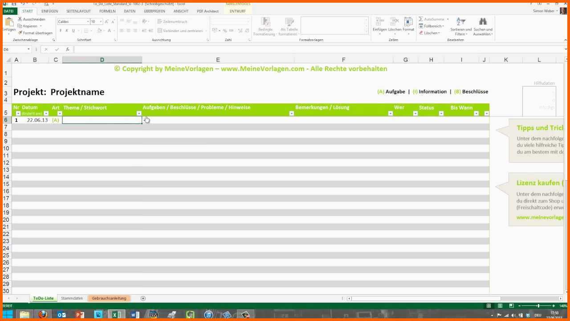This screenshot has width=570, height=321.
Task: Toggle italic formatting button
Action: point(67,31)
